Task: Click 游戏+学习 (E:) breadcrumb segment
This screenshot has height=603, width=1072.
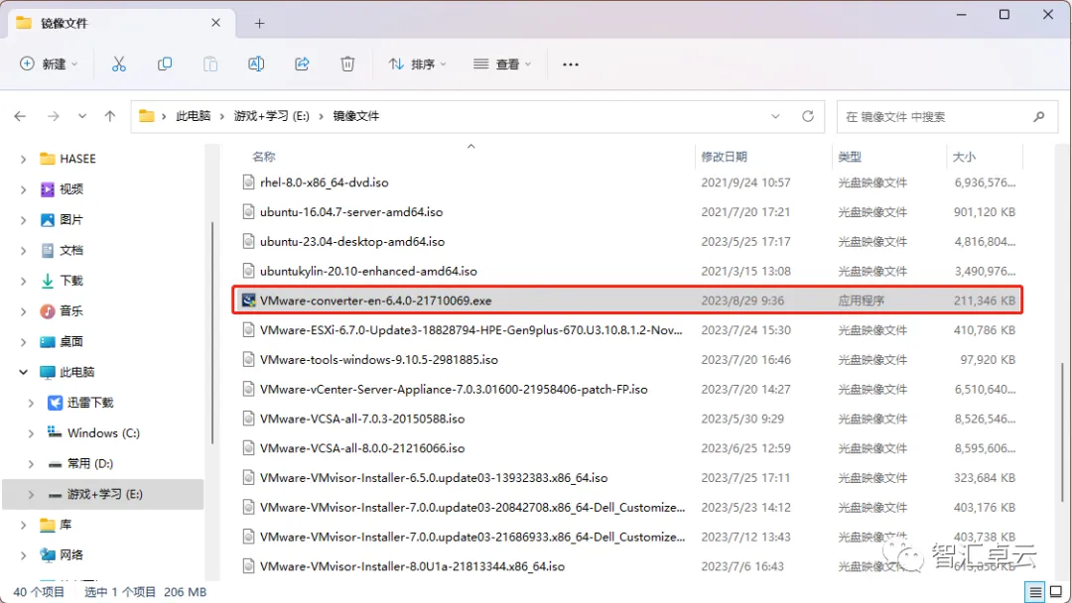Action: tap(271, 116)
